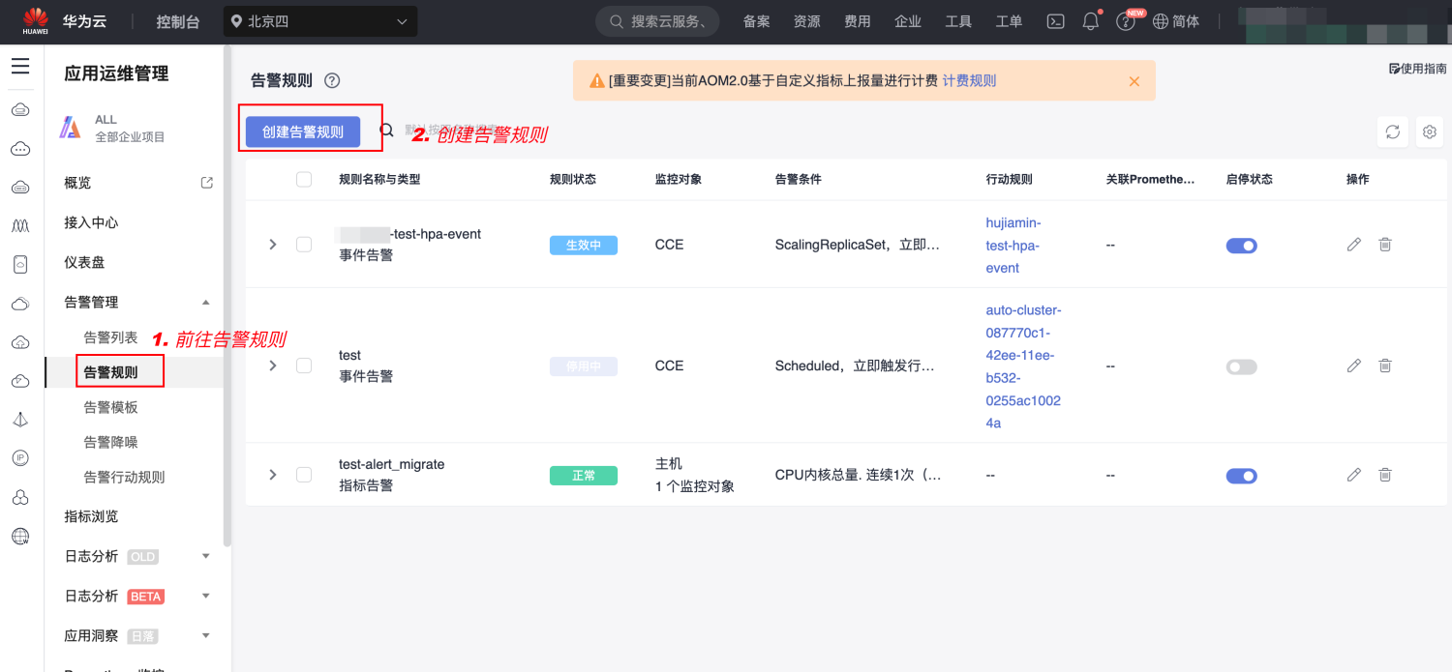This screenshot has width=1452, height=672.
Task: Refresh the alarm rules table
Action: pos(1392,132)
